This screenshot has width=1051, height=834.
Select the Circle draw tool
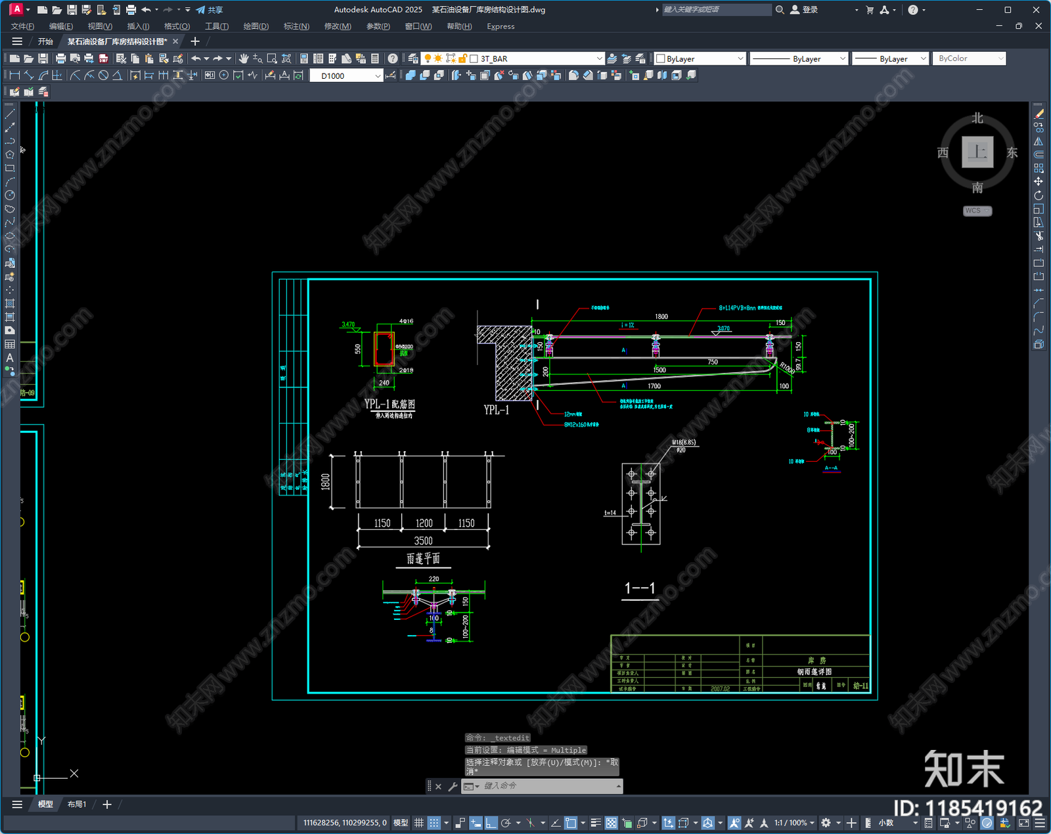pos(10,195)
